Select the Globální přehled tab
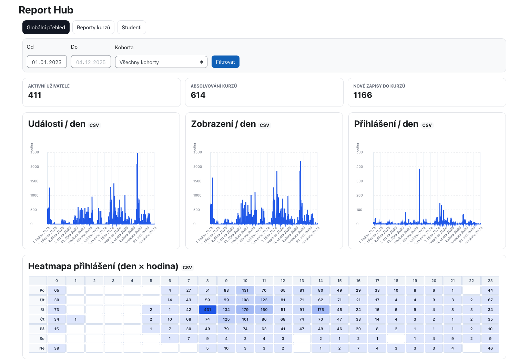Image resolution: width=530 pixels, height=363 pixels. pyautogui.click(x=46, y=28)
